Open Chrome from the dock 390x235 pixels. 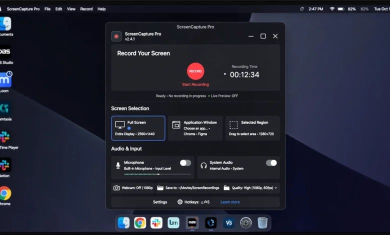140,222
